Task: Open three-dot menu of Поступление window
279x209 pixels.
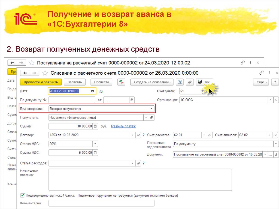Action: coord(250,62)
